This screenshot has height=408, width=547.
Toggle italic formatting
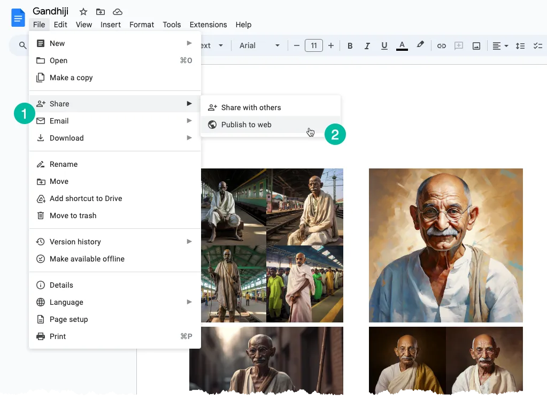coord(367,45)
